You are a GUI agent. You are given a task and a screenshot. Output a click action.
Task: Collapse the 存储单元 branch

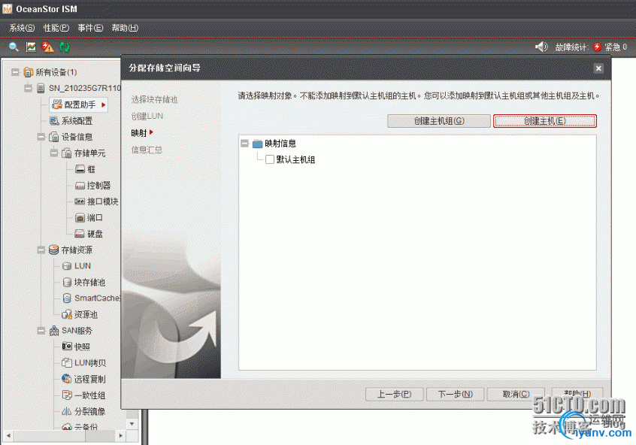54,153
